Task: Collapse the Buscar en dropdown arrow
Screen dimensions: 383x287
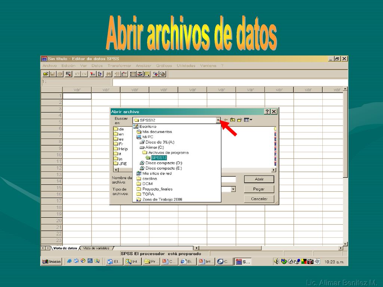Action: pos(218,120)
